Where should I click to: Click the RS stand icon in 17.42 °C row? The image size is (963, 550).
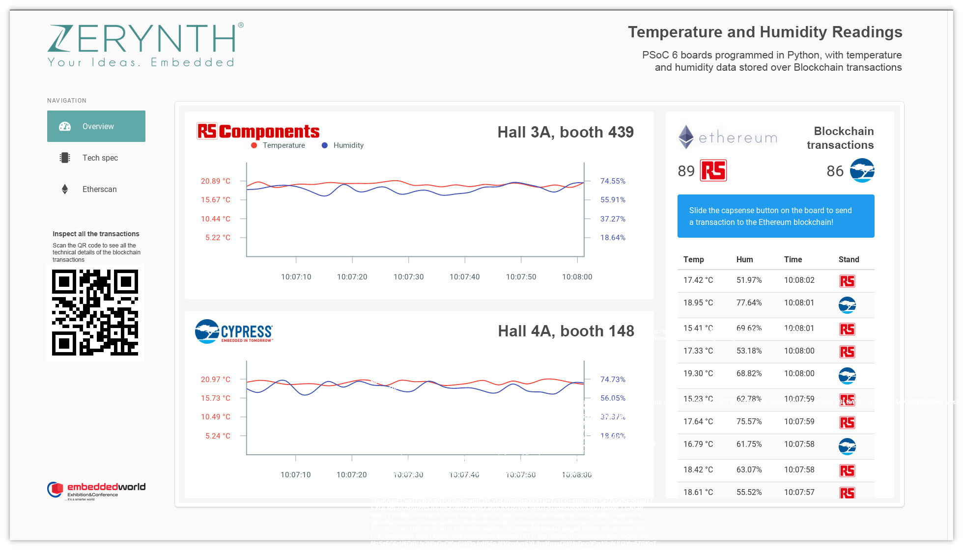(x=847, y=281)
